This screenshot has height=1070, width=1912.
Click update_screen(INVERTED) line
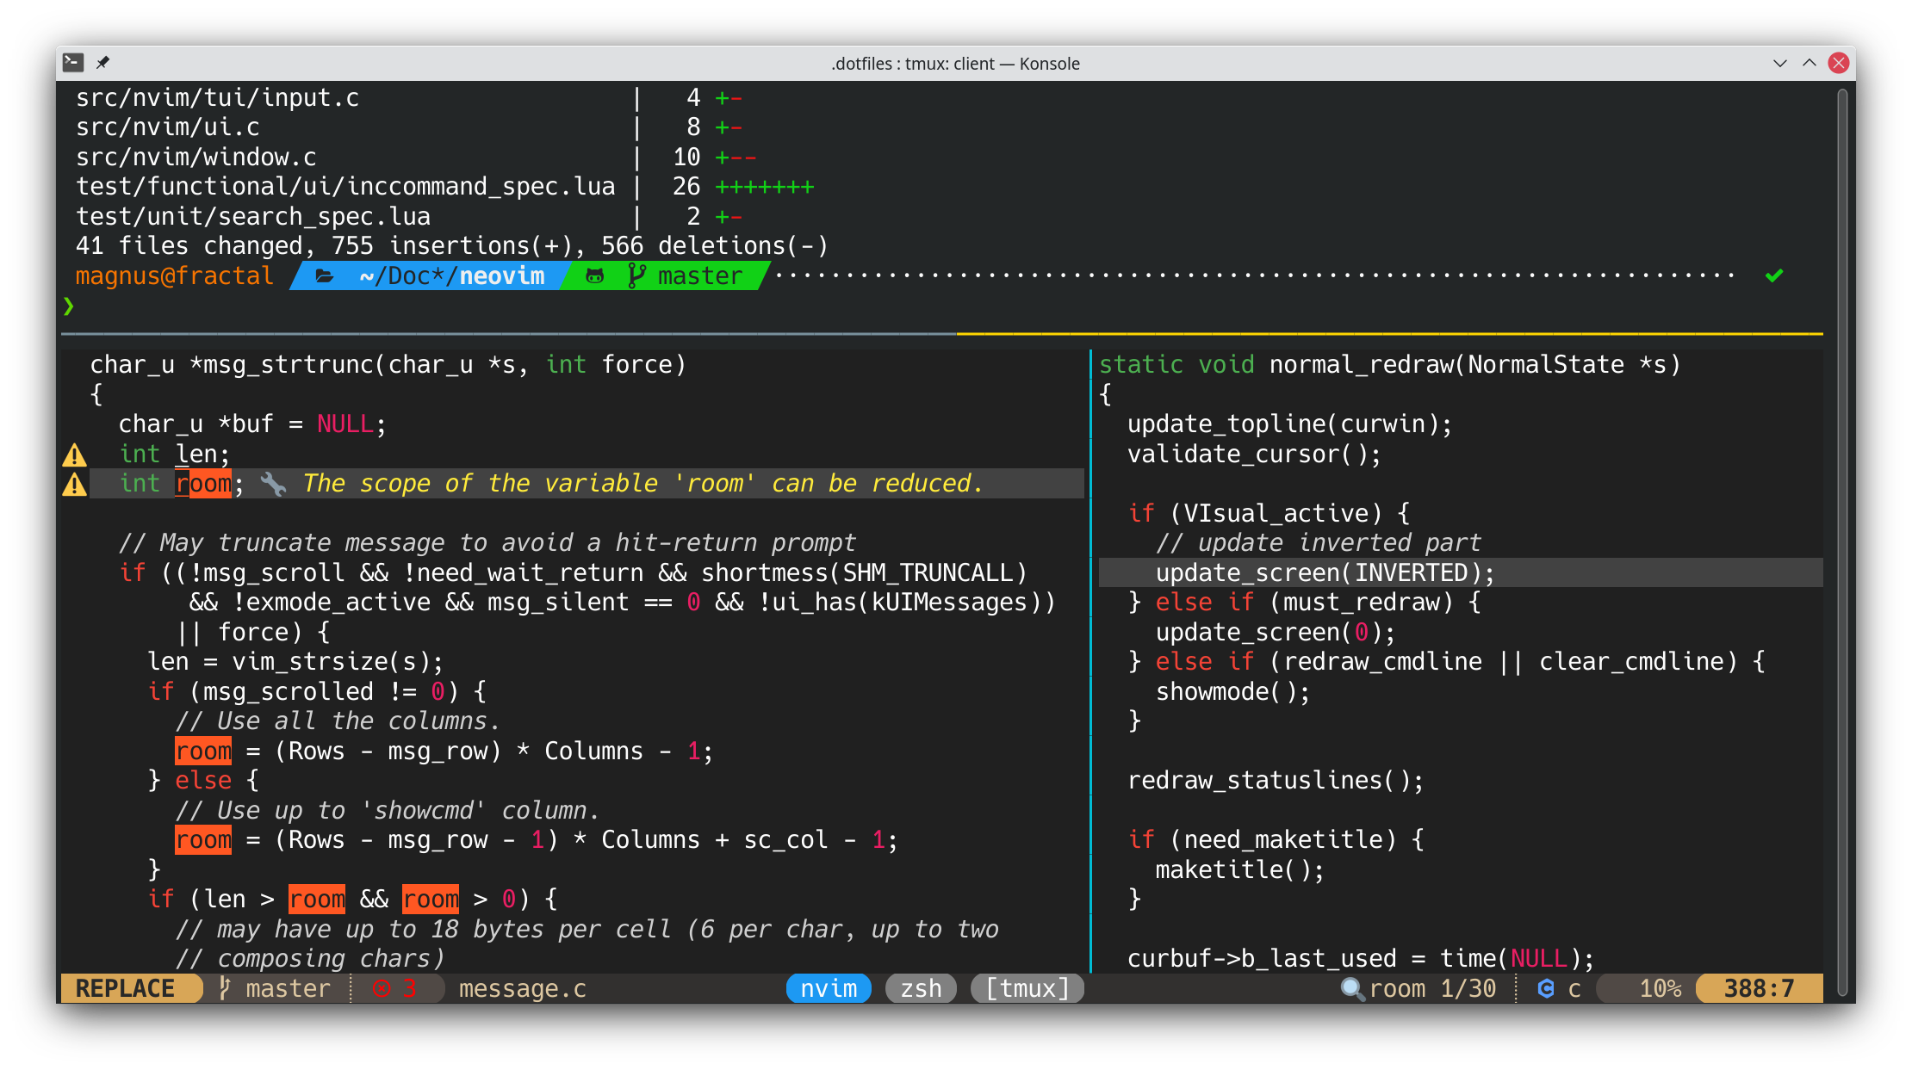(x=1325, y=573)
